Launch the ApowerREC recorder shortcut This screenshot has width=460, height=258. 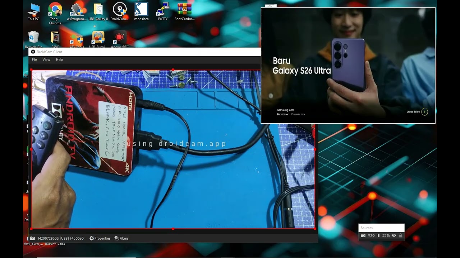coord(120,39)
